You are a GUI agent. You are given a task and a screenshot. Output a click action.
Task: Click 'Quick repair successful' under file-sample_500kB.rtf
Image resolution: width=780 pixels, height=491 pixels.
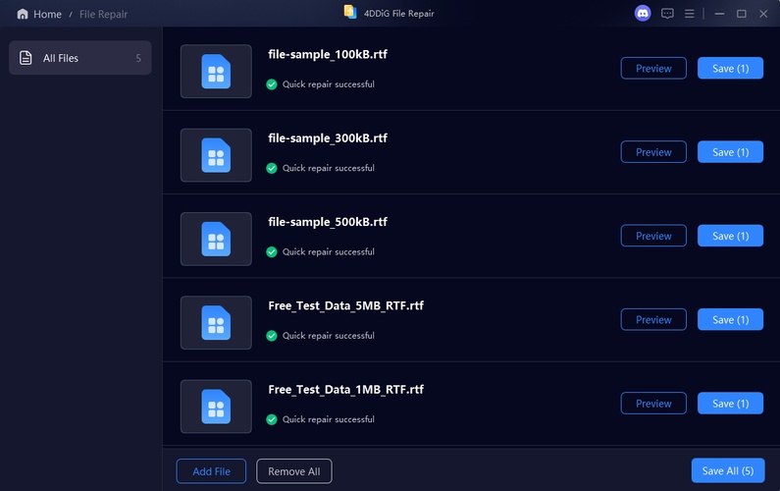coord(329,251)
